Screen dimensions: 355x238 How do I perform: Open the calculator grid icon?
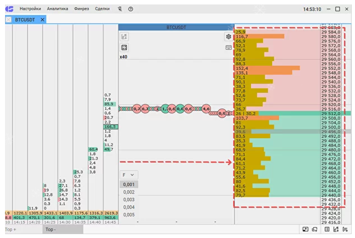click(124, 47)
